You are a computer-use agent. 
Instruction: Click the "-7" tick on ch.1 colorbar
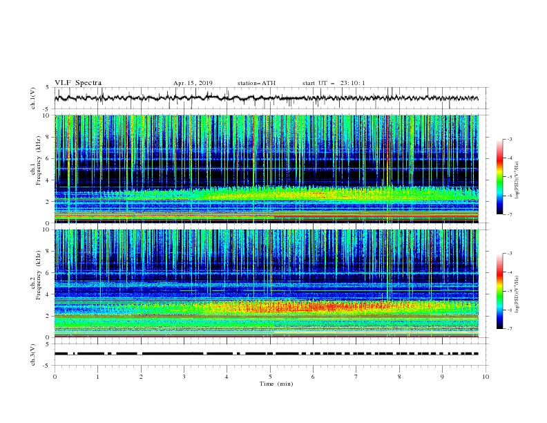pos(510,214)
